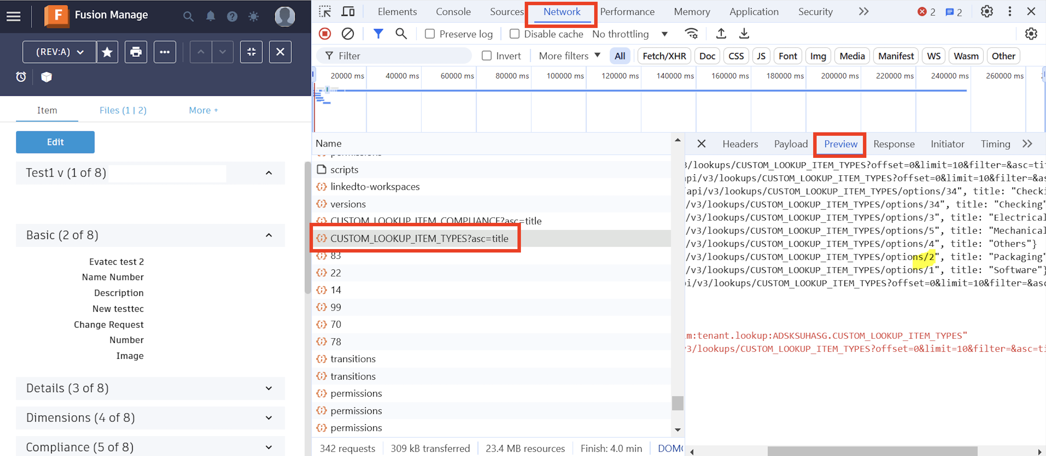
Task: Enable the Preserve log checkbox
Action: click(430, 34)
